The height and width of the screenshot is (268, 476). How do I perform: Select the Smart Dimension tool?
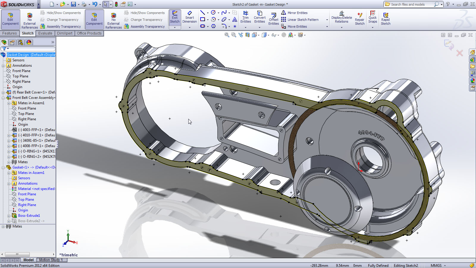190,18
